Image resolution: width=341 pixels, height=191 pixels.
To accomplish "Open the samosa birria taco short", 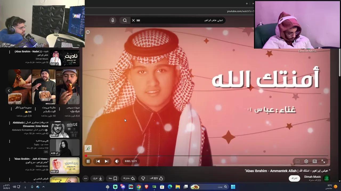I will click(20, 87).
